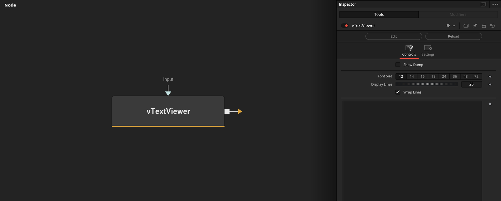Click the text area keyframe diamond
The image size is (501, 201).
point(490,104)
